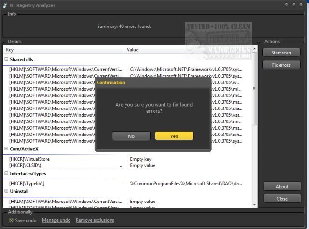Click the Fix errors button
The height and width of the screenshot is (229, 309).
click(281, 65)
